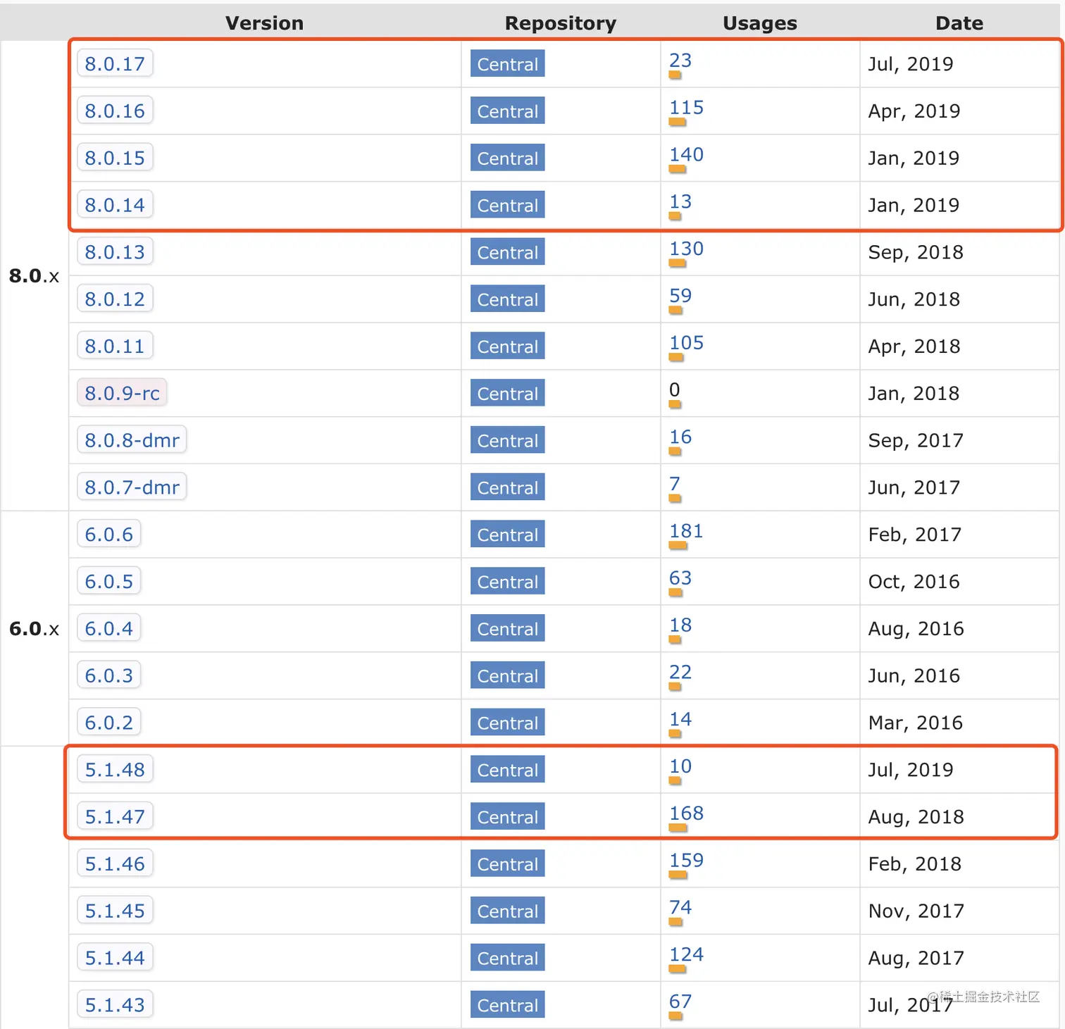Click the Central badge for 8.0.17

tap(507, 64)
